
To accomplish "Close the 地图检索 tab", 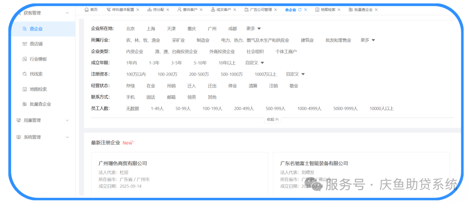I will [339, 10].
